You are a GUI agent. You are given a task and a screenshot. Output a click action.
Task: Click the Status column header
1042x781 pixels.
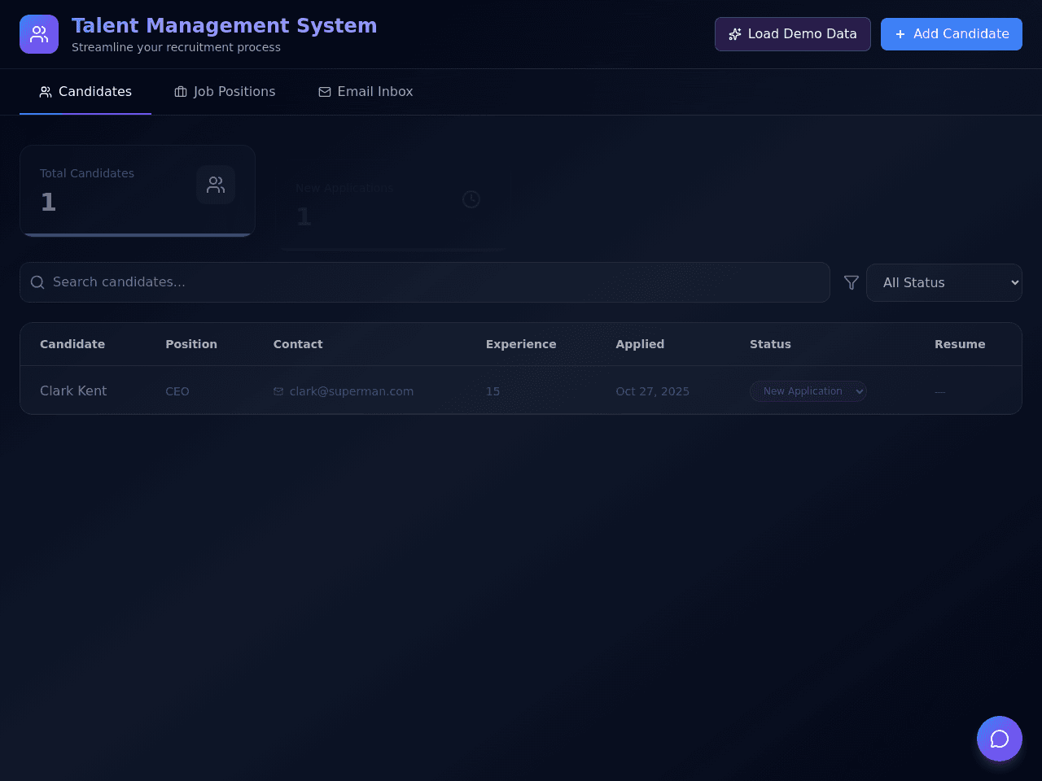[770, 344]
